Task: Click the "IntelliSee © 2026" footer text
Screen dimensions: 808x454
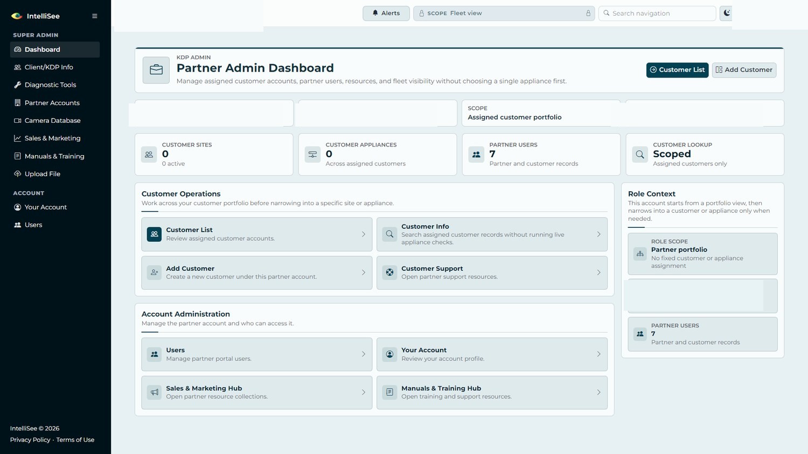Action: point(35,429)
